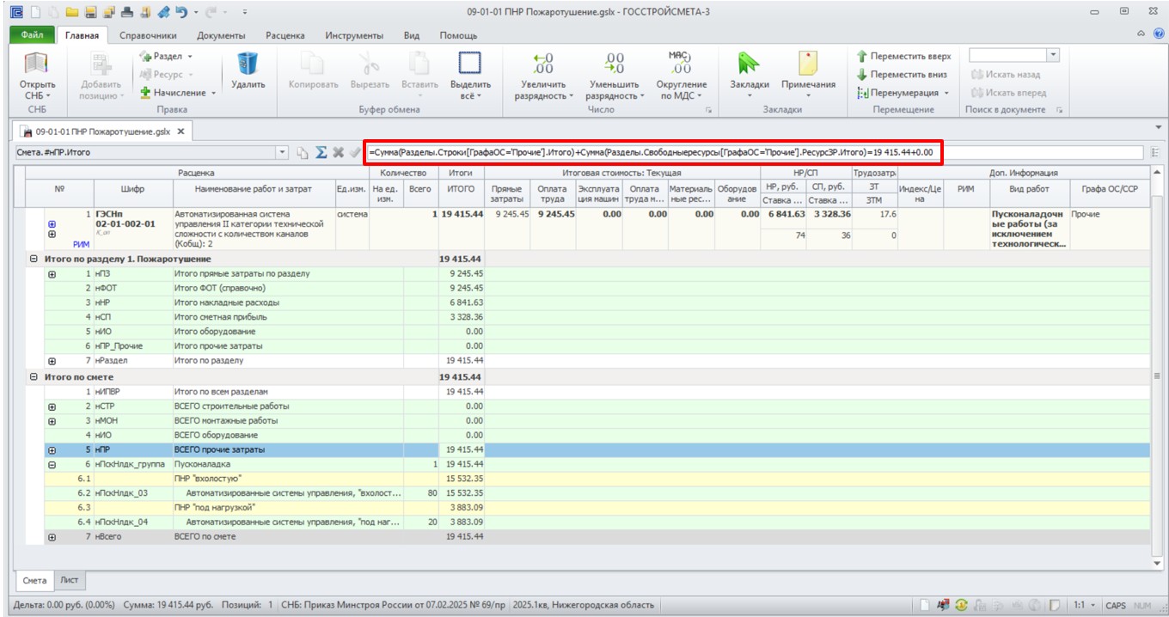This screenshot has width=1169, height=617.
Task: Expand the нРаздел Итого по разделу row
Action: [x=52, y=361]
